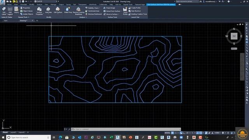Click Create Profile
The width and height of the screenshot is (249, 140).
(135, 8)
